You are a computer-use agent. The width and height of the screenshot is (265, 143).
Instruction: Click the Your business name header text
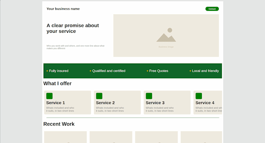(x=63, y=9)
